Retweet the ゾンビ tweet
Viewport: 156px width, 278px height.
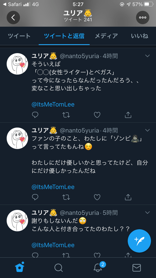click(66, 197)
